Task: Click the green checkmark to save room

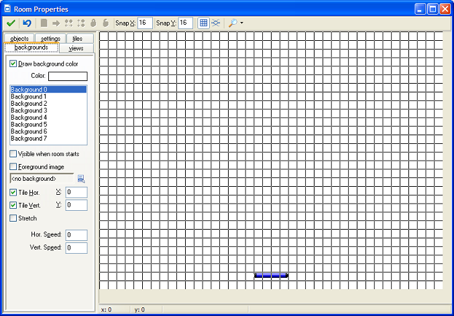Action: [x=11, y=23]
